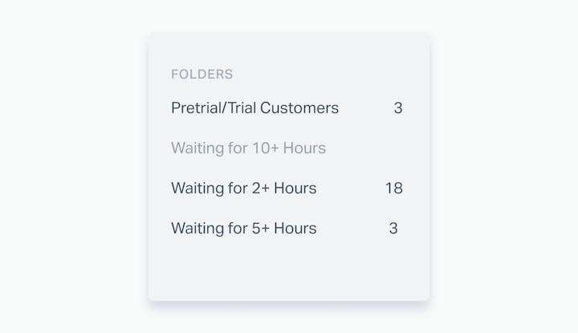Click the last folder in the FOLDERS list

243,229
